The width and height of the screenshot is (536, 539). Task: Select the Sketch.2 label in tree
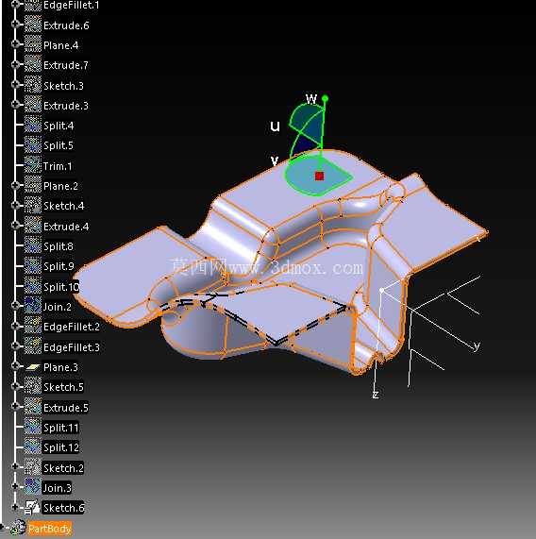(x=63, y=468)
